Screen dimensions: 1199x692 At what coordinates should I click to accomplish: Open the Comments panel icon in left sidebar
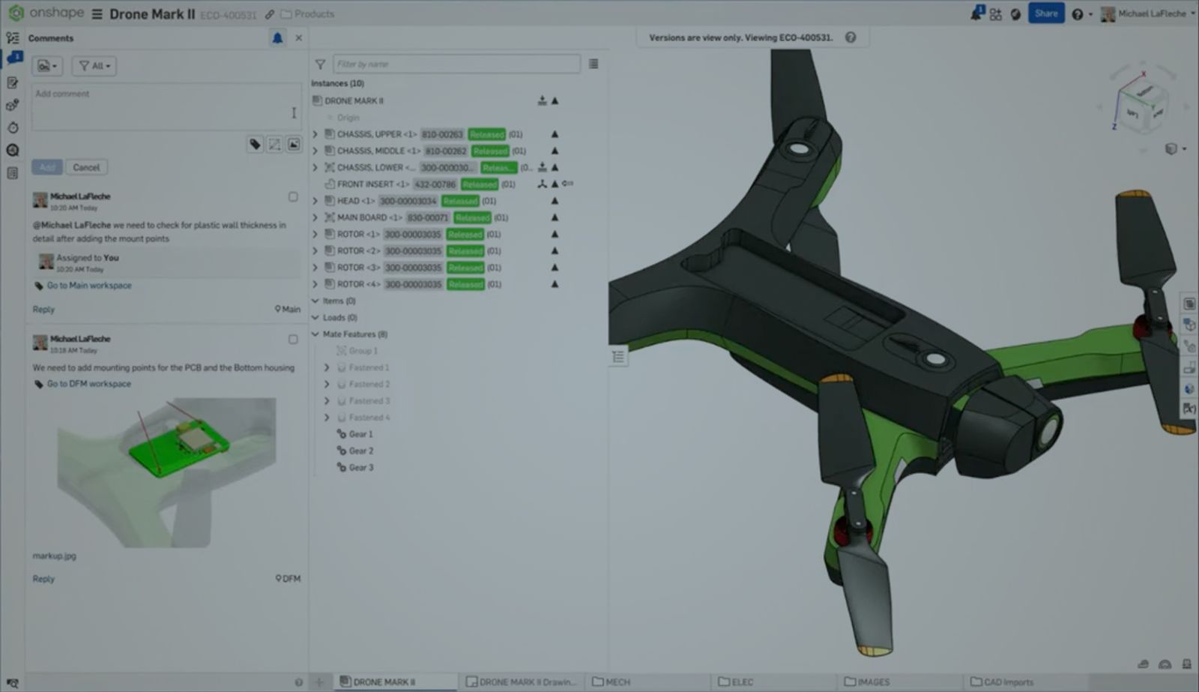(x=12, y=58)
